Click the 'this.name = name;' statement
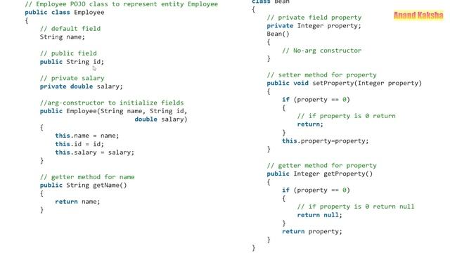 (x=87, y=136)
